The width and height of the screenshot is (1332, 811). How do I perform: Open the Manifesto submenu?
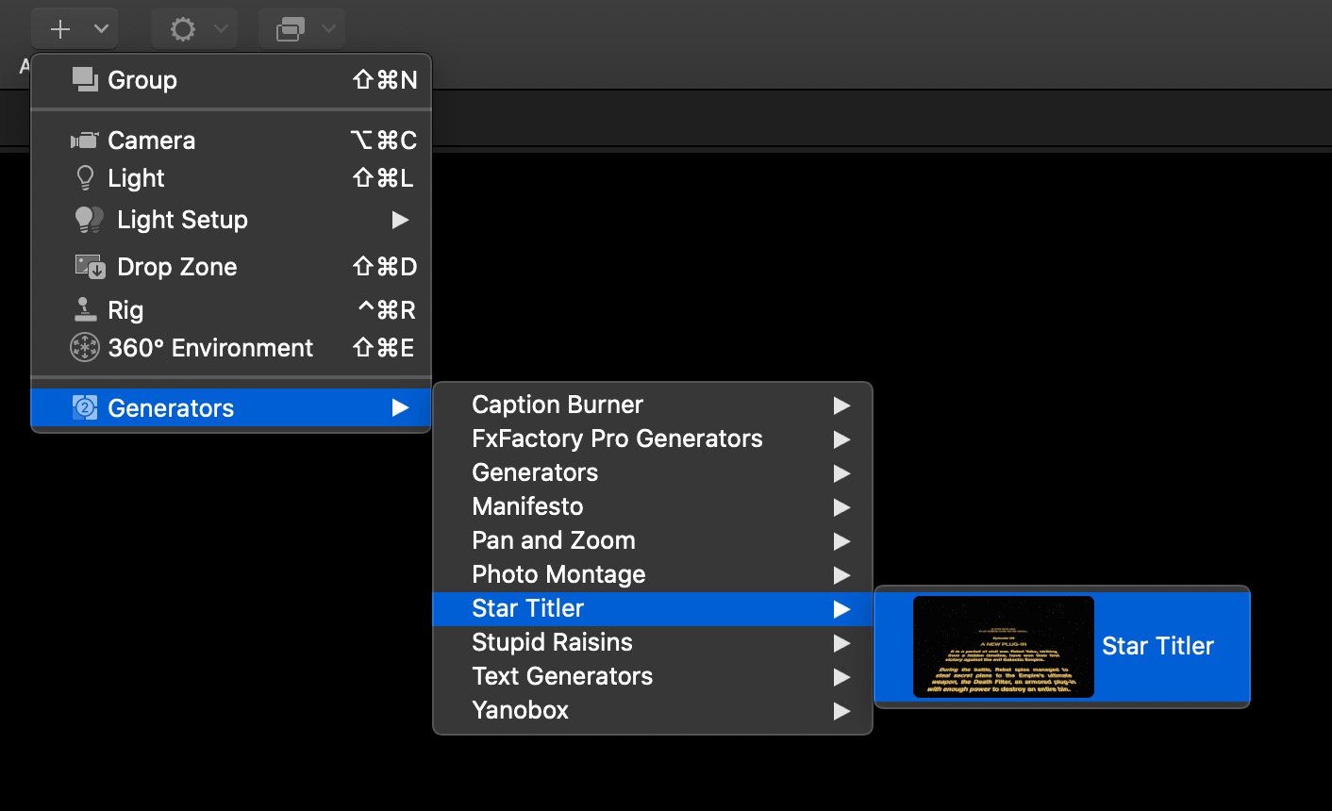tap(653, 506)
